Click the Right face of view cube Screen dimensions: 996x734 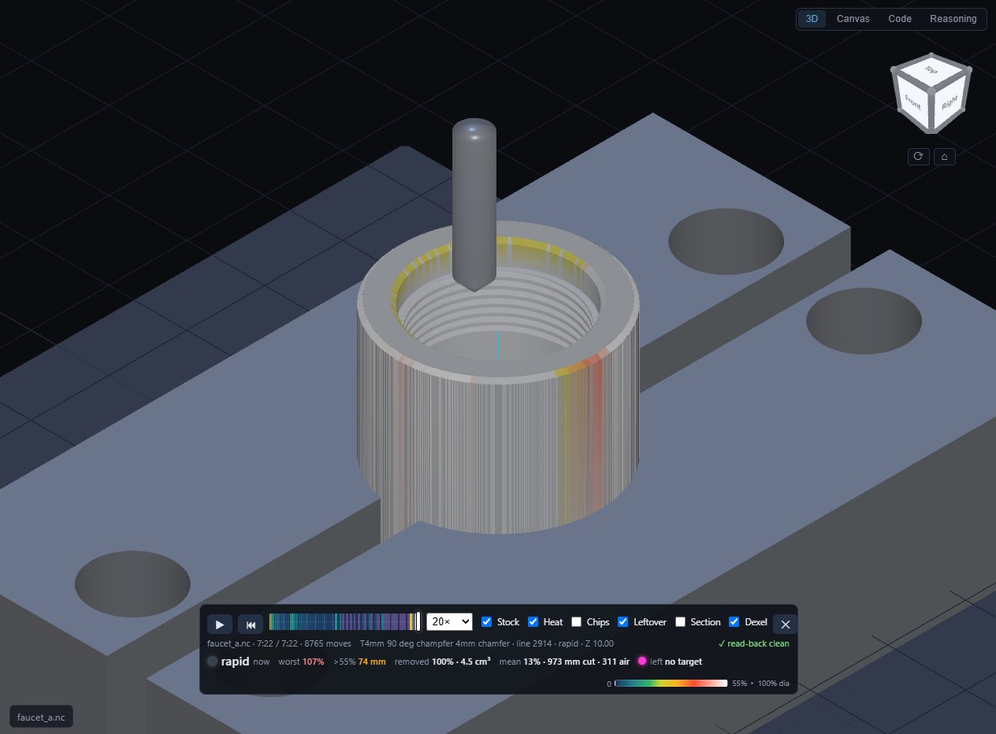950,102
